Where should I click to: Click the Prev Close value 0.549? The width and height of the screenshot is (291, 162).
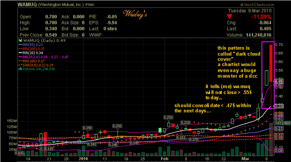[51, 35]
